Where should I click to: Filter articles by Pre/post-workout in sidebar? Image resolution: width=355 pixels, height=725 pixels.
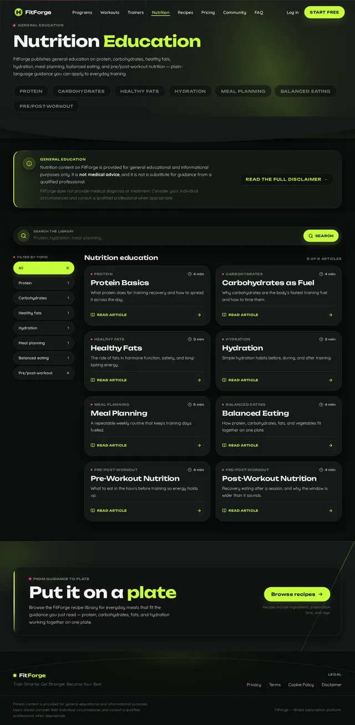(x=44, y=373)
